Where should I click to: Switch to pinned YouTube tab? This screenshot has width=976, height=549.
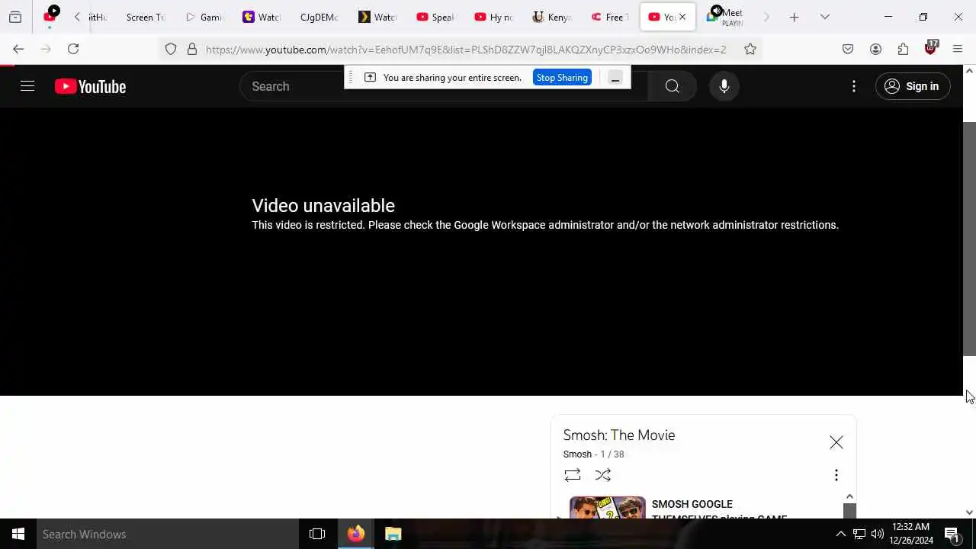click(x=50, y=15)
